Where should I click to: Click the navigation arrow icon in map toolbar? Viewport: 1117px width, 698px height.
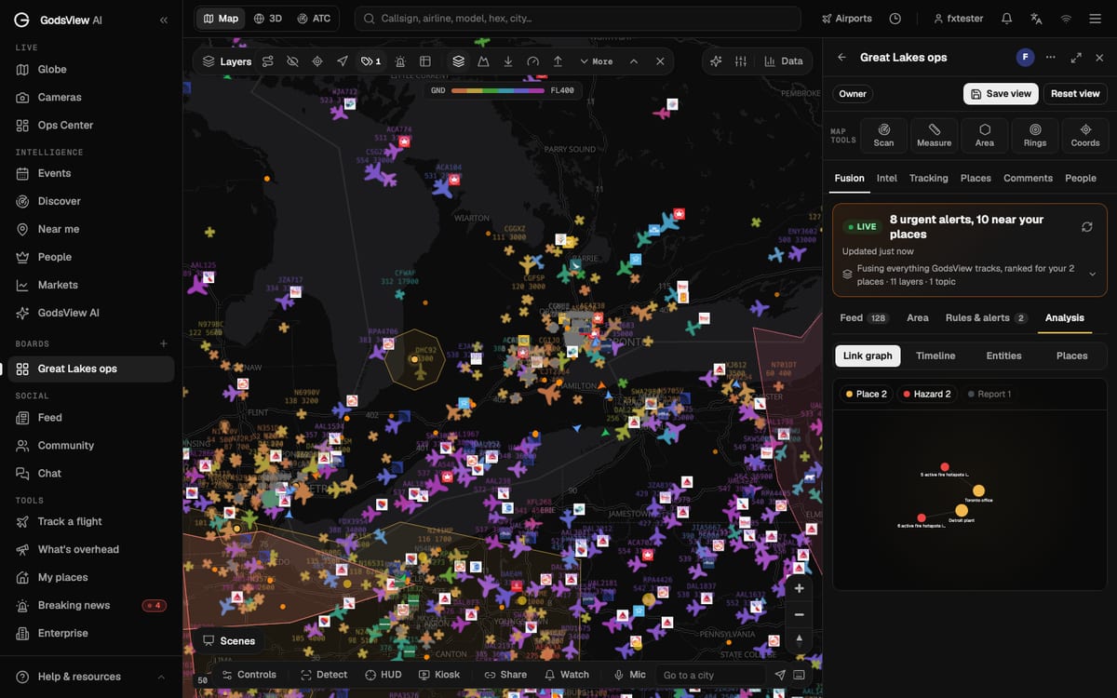click(343, 61)
